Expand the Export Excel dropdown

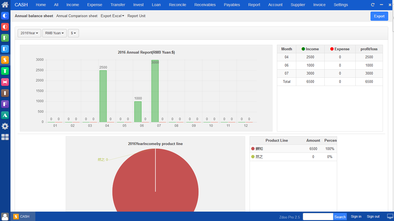(x=112, y=16)
